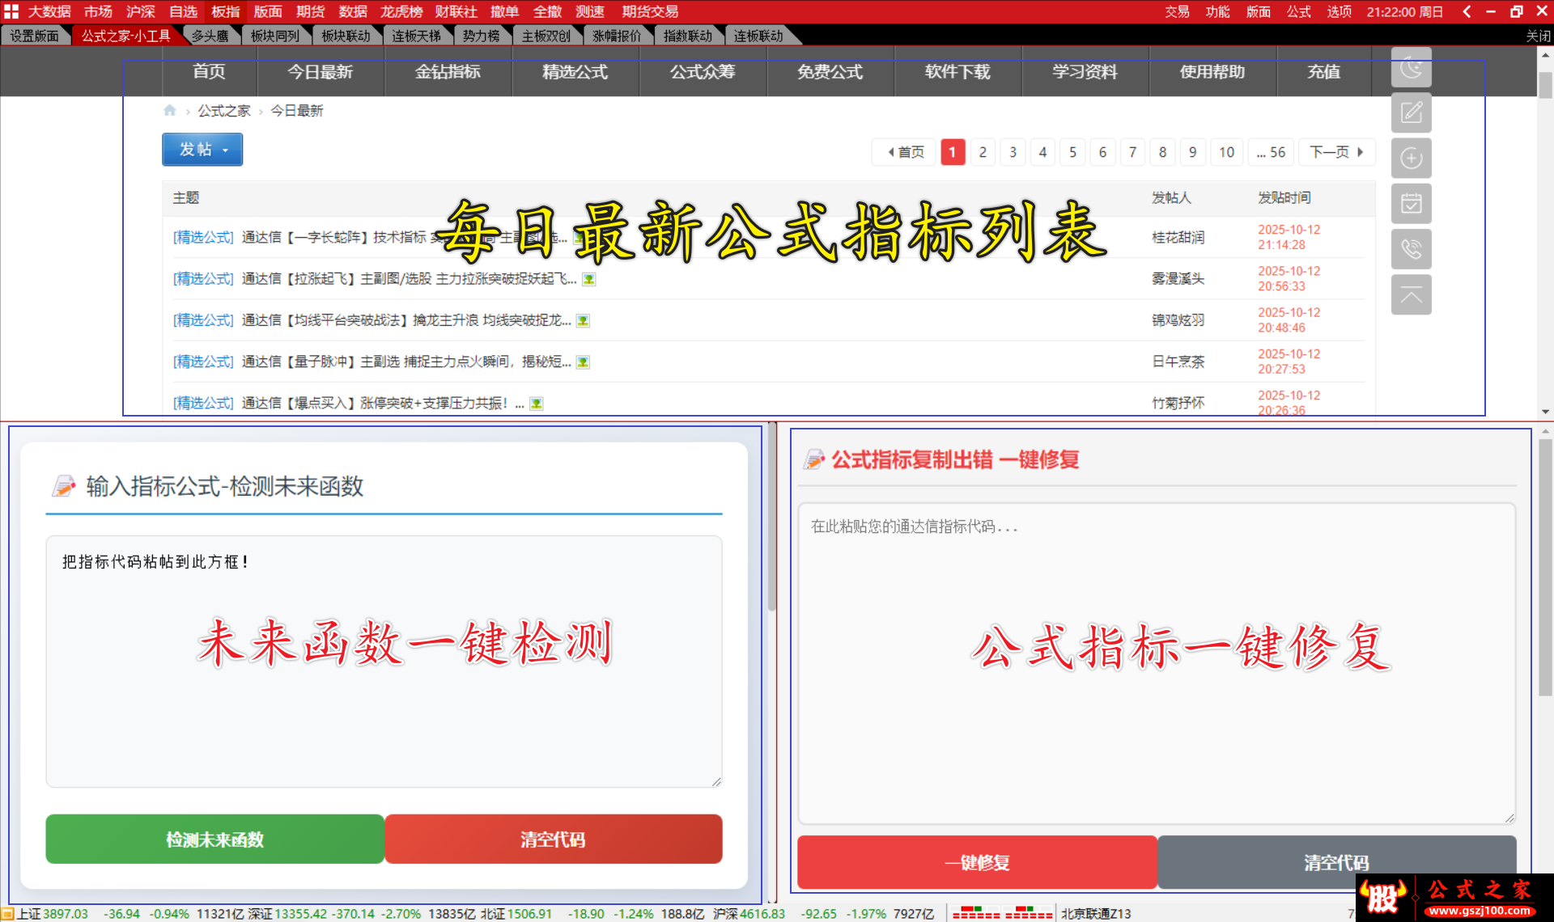Image resolution: width=1554 pixels, height=922 pixels.
Task: Open the 公式 menu in title bar
Action: pyautogui.click(x=1298, y=11)
